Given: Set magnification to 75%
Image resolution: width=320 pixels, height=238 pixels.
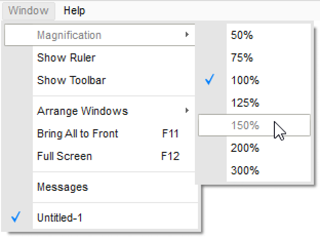Looking at the screenshot, I should pos(242,58).
